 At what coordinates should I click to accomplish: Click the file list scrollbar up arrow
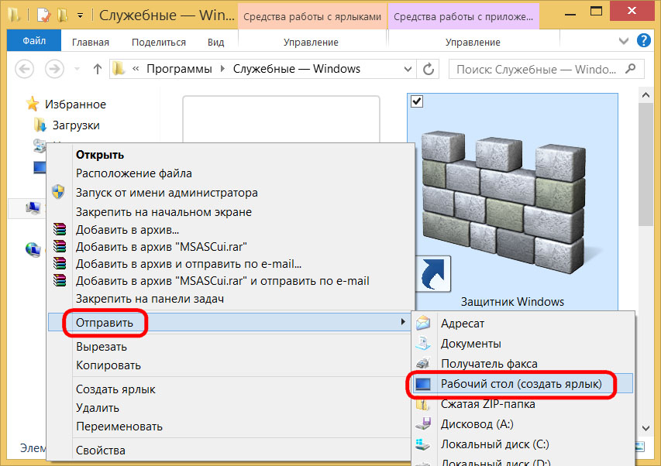tap(646, 95)
